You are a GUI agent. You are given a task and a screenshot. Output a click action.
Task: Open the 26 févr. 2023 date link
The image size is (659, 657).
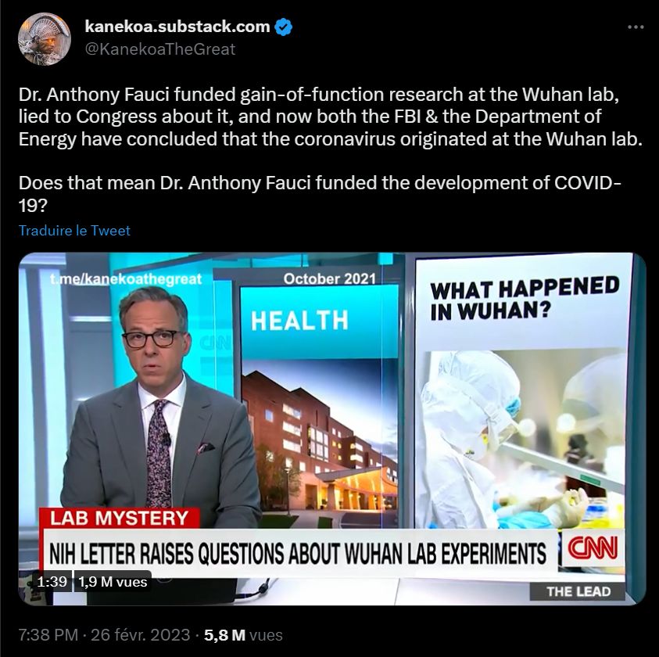[x=141, y=634]
